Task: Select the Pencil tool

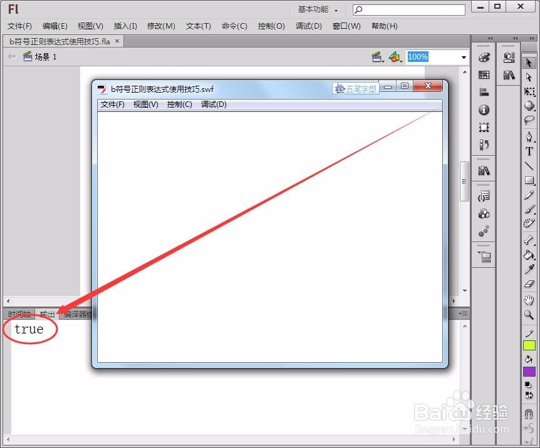Action: coord(529,195)
